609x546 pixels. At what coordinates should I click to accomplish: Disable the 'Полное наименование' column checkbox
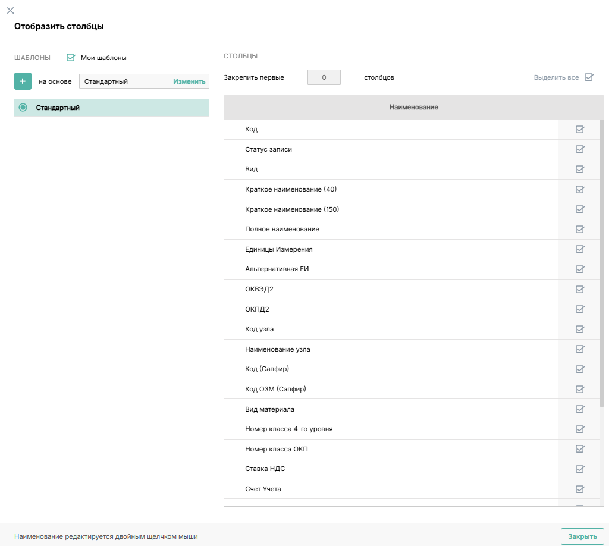click(579, 230)
